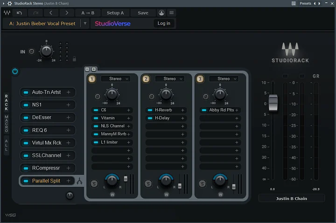Switch to the MACRO tab

7,124
